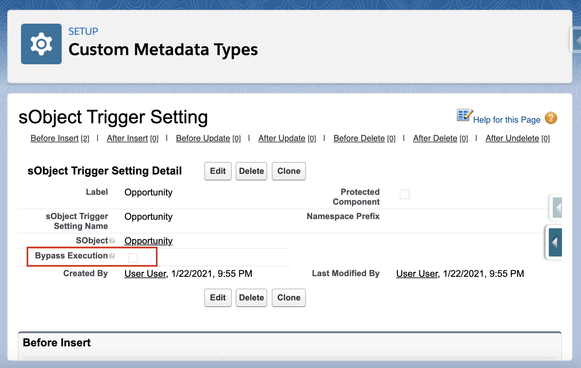Click the Custom Metadata Types heading
The width and height of the screenshot is (581, 368).
click(163, 50)
